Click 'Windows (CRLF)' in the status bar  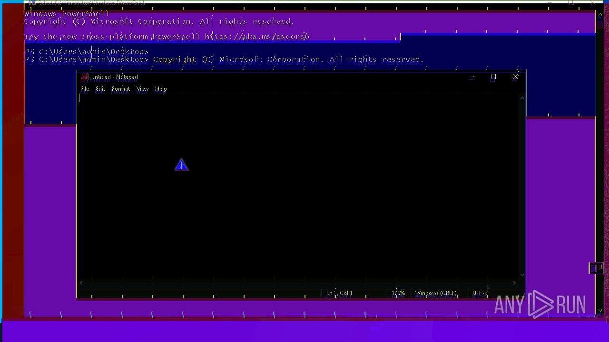point(436,293)
